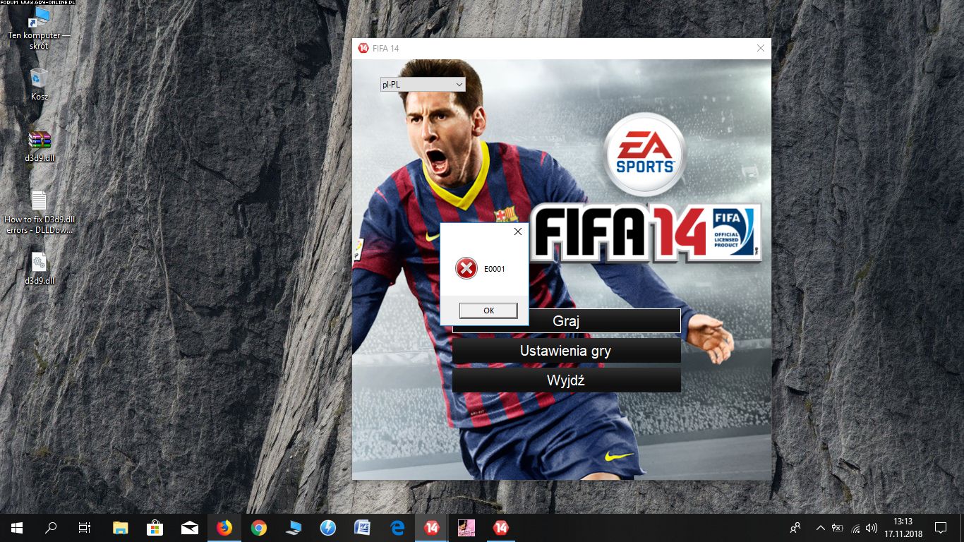Click OK in the E0001 error dialog

pyautogui.click(x=488, y=311)
